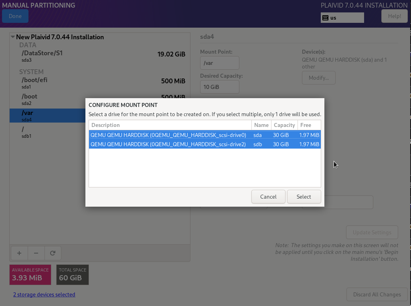Screen dimensions: 411x306
Task: Click the Name column header
Action: coord(261,125)
